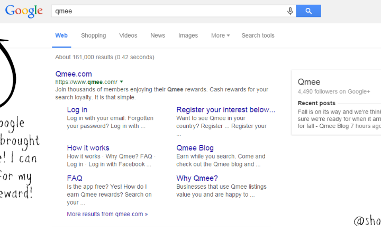Click More results from qmee.com
The width and height of the screenshot is (381, 232).
point(107,214)
